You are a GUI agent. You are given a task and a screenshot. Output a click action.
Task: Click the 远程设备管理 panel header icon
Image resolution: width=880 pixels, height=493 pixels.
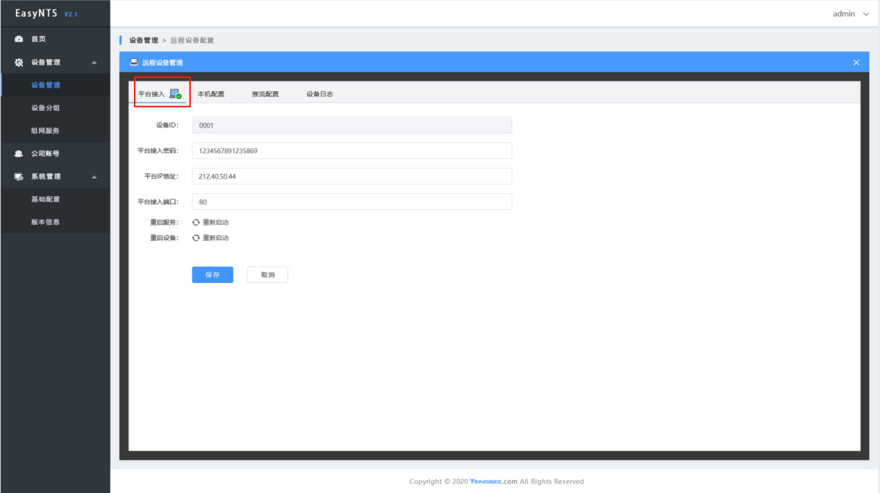coord(134,62)
